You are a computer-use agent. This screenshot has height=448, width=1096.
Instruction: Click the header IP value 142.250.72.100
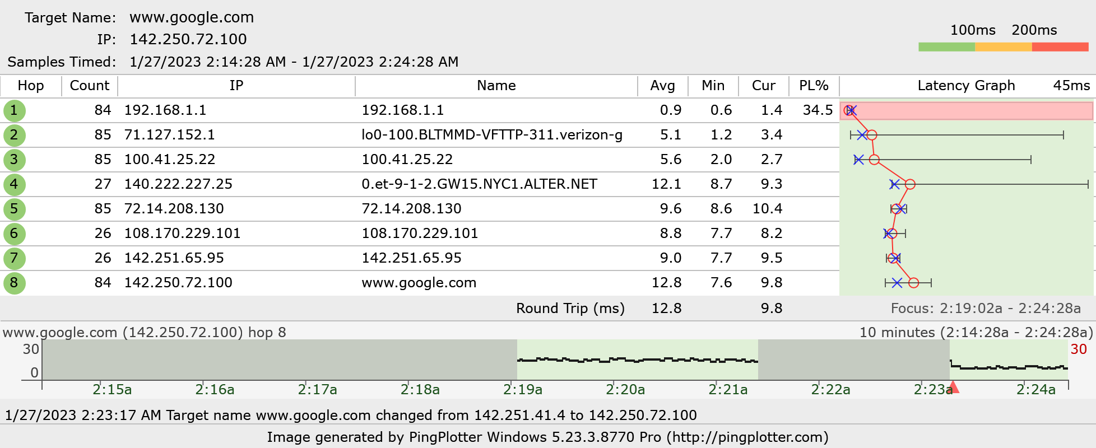point(188,39)
